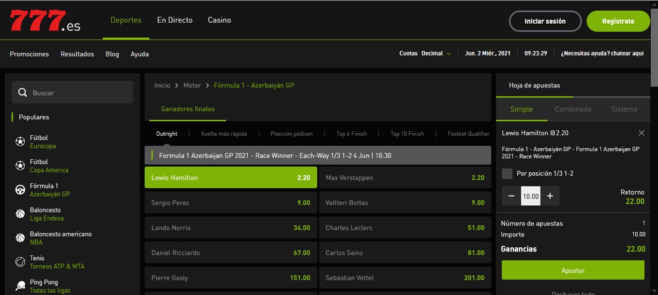The image size is (658, 295).
Task: Bet on Daniel Ricciardo at 67.00
Action: point(231,253)
